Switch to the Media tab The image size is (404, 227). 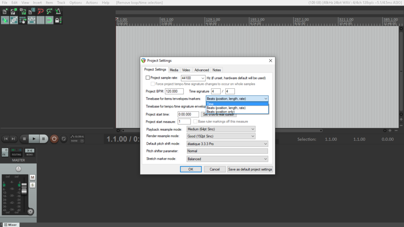click(174, 70)
